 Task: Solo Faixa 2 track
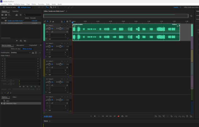[x=65, y=43]
